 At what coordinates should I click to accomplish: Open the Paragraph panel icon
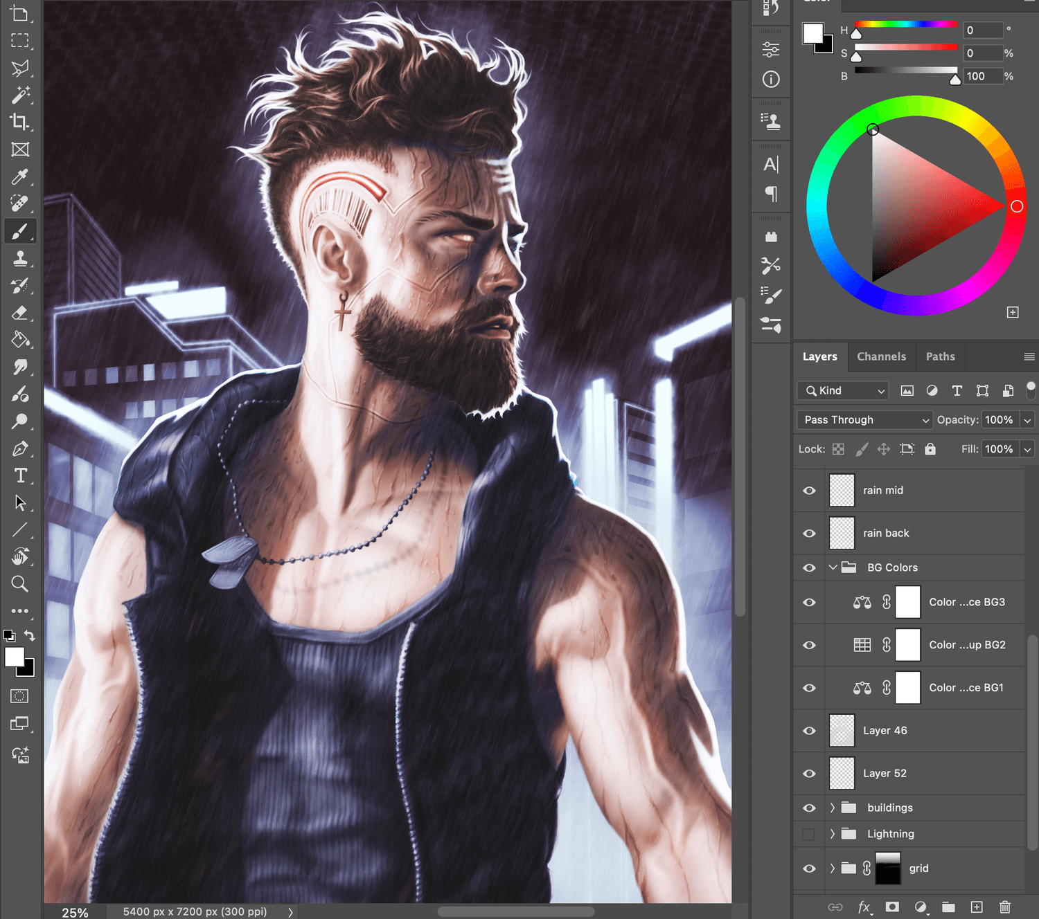coord(771,194)
